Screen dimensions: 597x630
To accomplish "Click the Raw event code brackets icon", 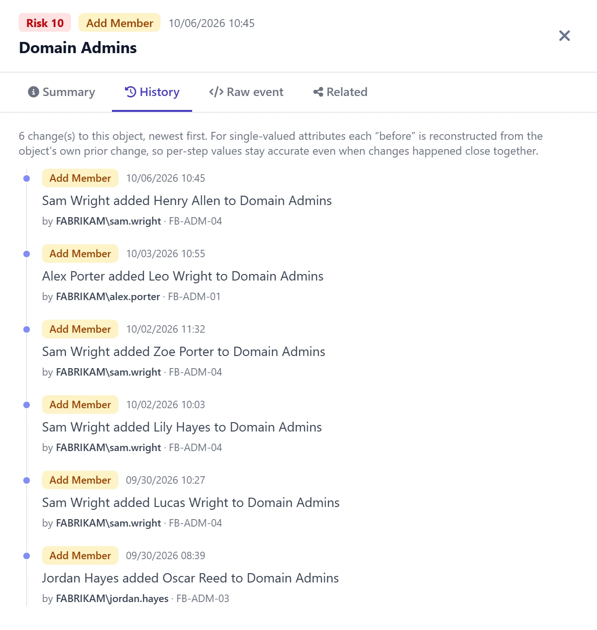I will [x=216, y=92].
